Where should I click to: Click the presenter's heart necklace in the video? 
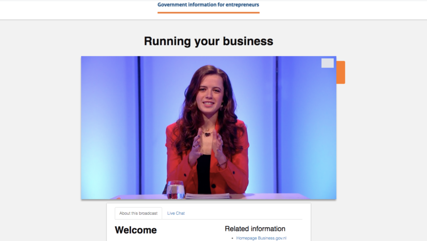(207, 134)
